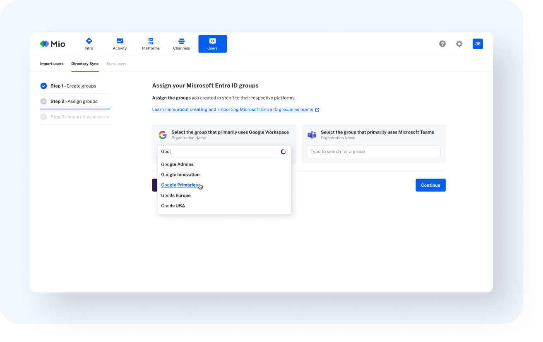Click the Assign your Microsoft Entra ID groups heading
Viewport: 543px width, 342px height.
click(205, 85)
